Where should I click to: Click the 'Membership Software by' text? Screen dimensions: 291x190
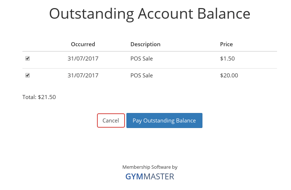[150, 167]
